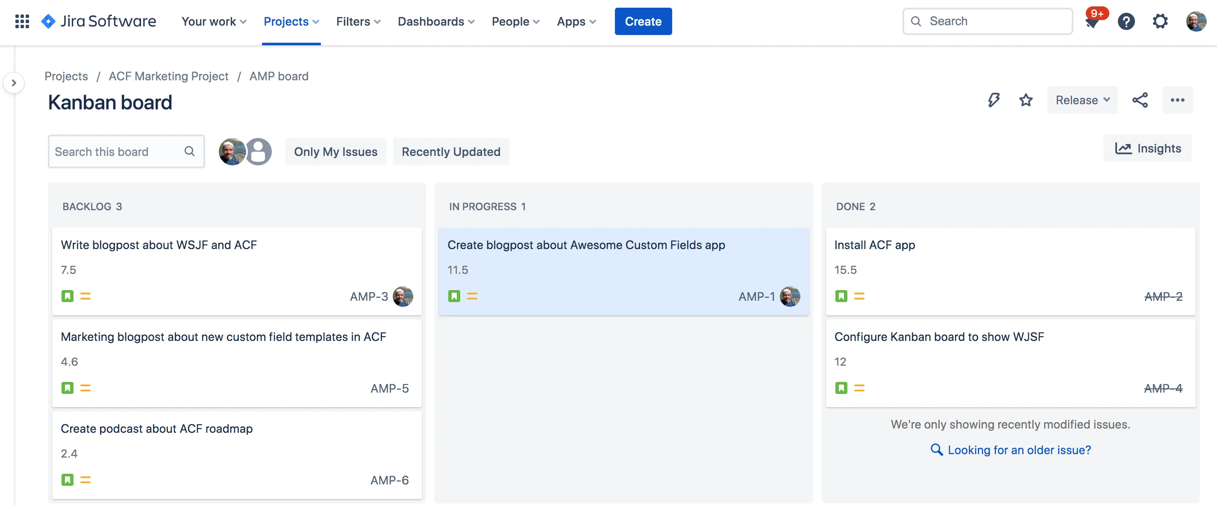The image size is (1217, 505).
Task: Star this board using the star icon
Action: [1026, 100]
